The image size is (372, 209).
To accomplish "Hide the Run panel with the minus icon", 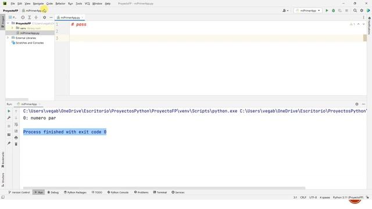I will (x=363, y=104).
